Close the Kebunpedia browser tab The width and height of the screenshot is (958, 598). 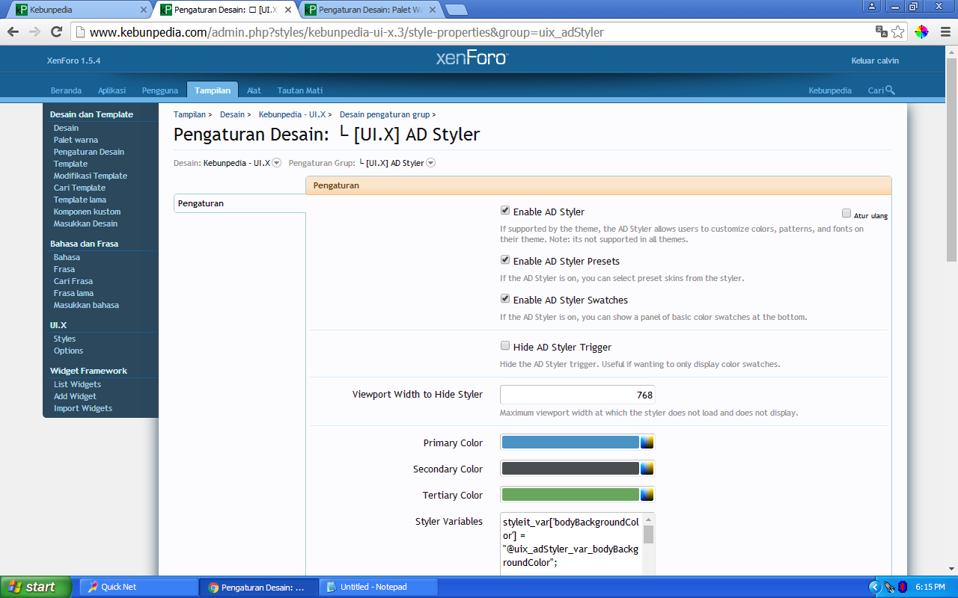144,10
